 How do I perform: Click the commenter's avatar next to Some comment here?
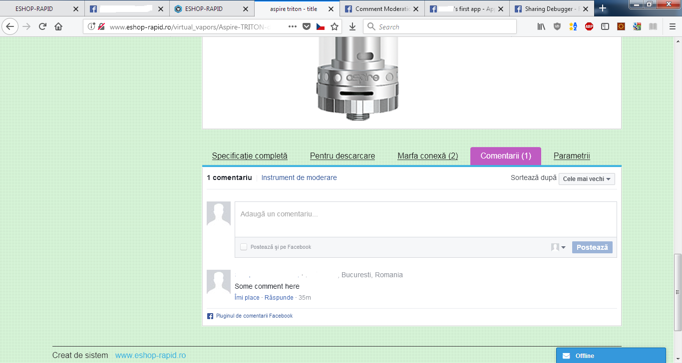coord(219,282)
